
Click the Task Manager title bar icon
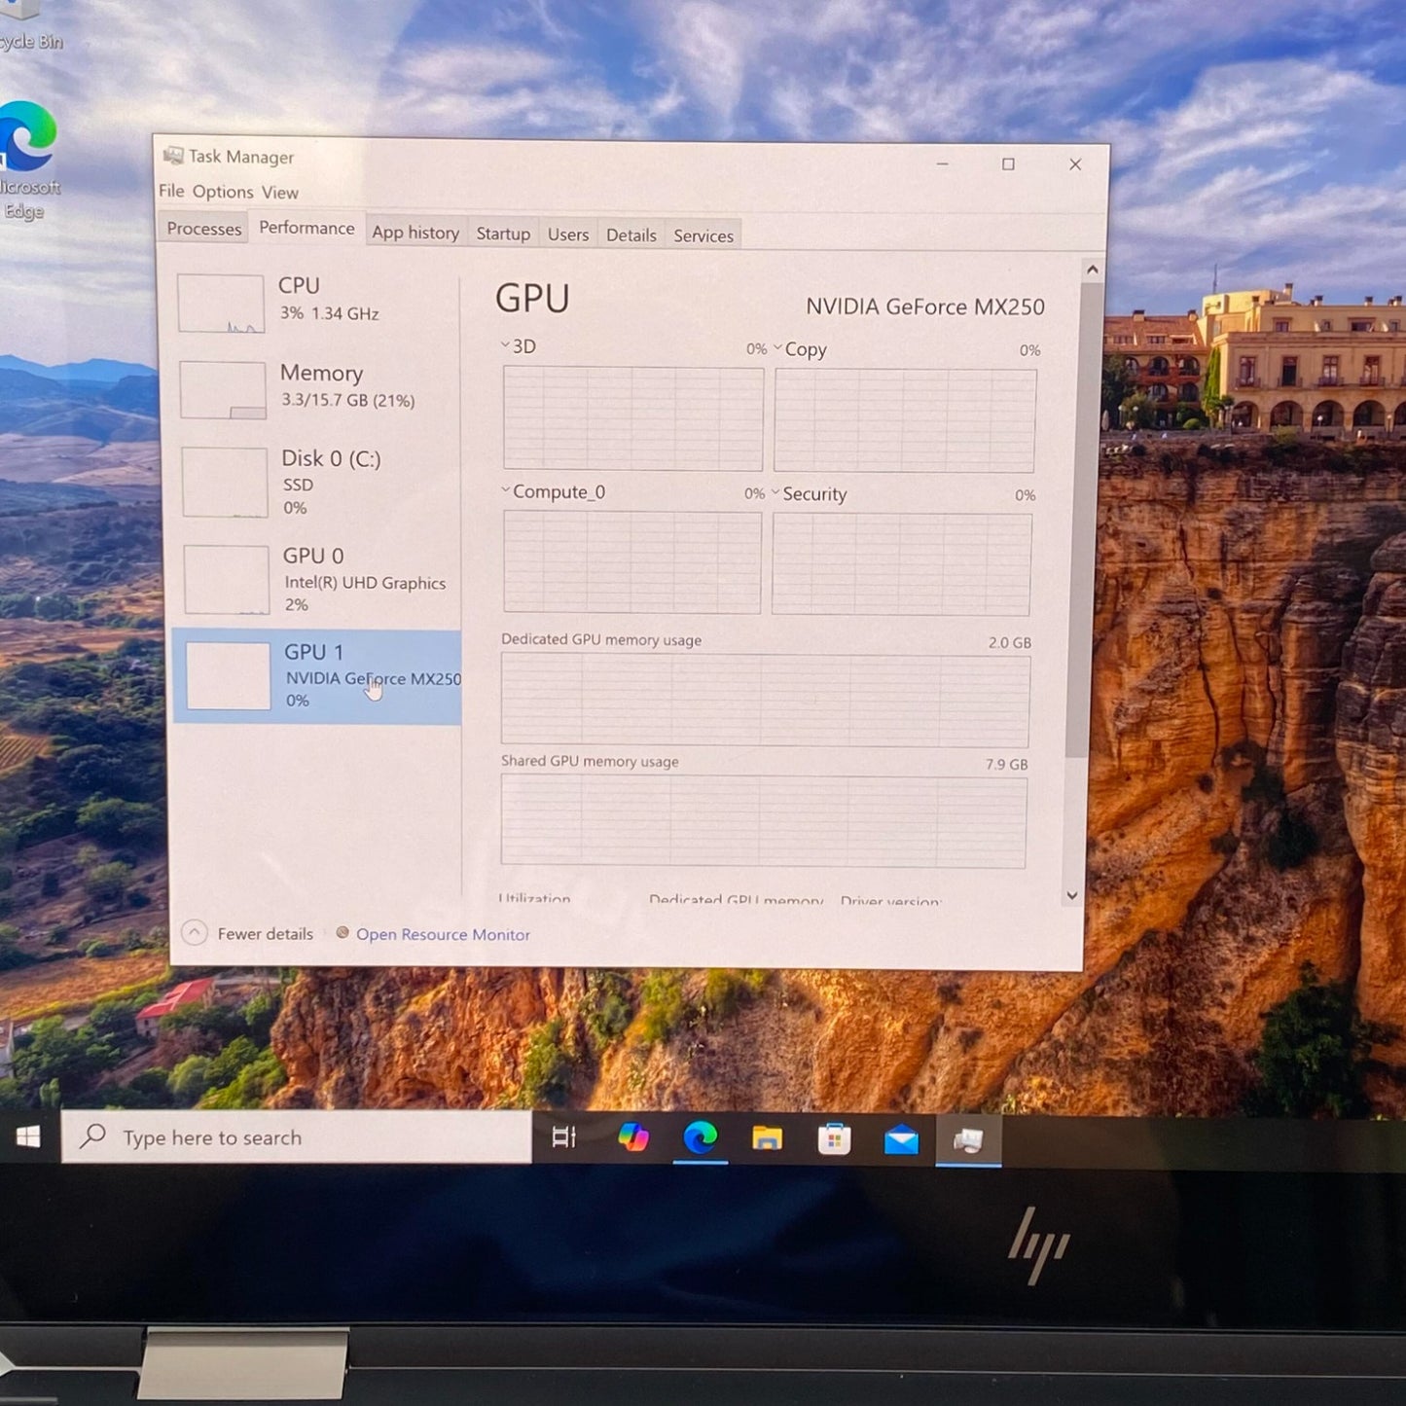[x=173, y=155]
